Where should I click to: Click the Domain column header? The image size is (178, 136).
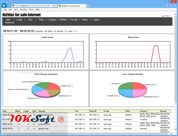[x=42, y=111]
